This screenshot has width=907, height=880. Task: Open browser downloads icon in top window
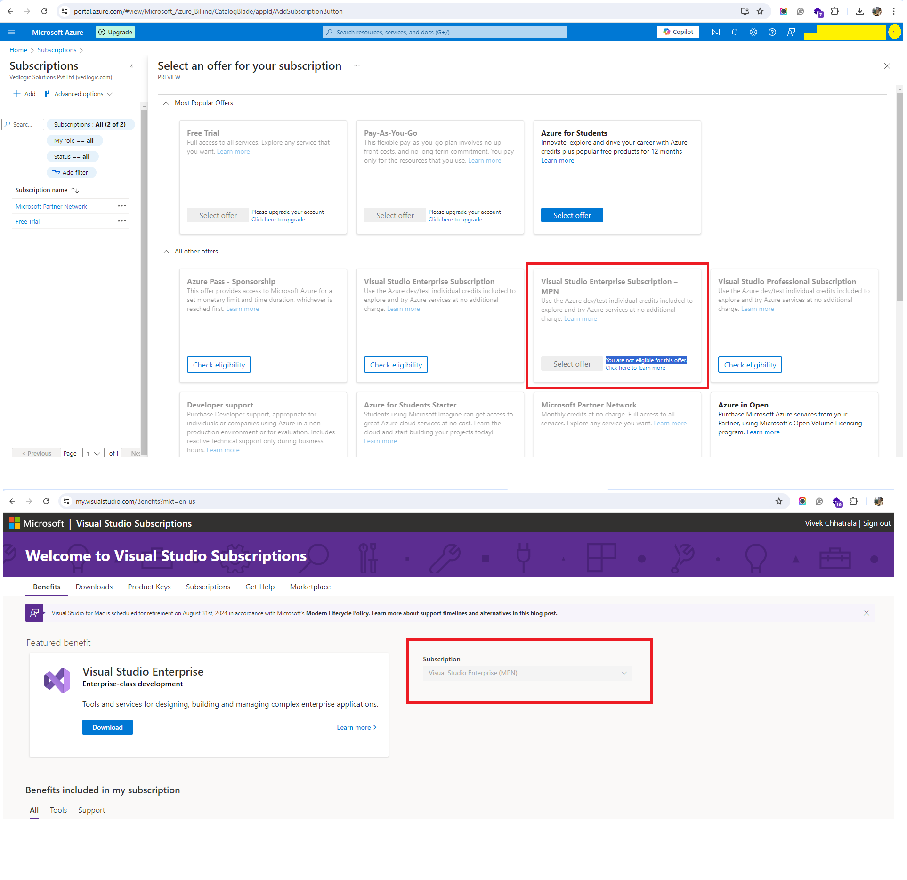860,11
